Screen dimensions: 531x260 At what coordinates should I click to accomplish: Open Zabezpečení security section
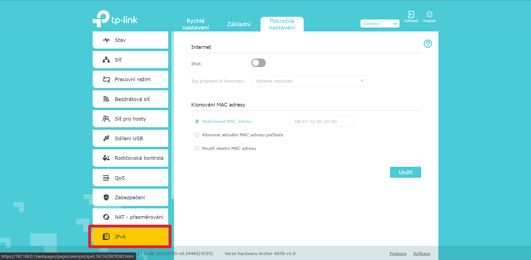coord(130,197)
